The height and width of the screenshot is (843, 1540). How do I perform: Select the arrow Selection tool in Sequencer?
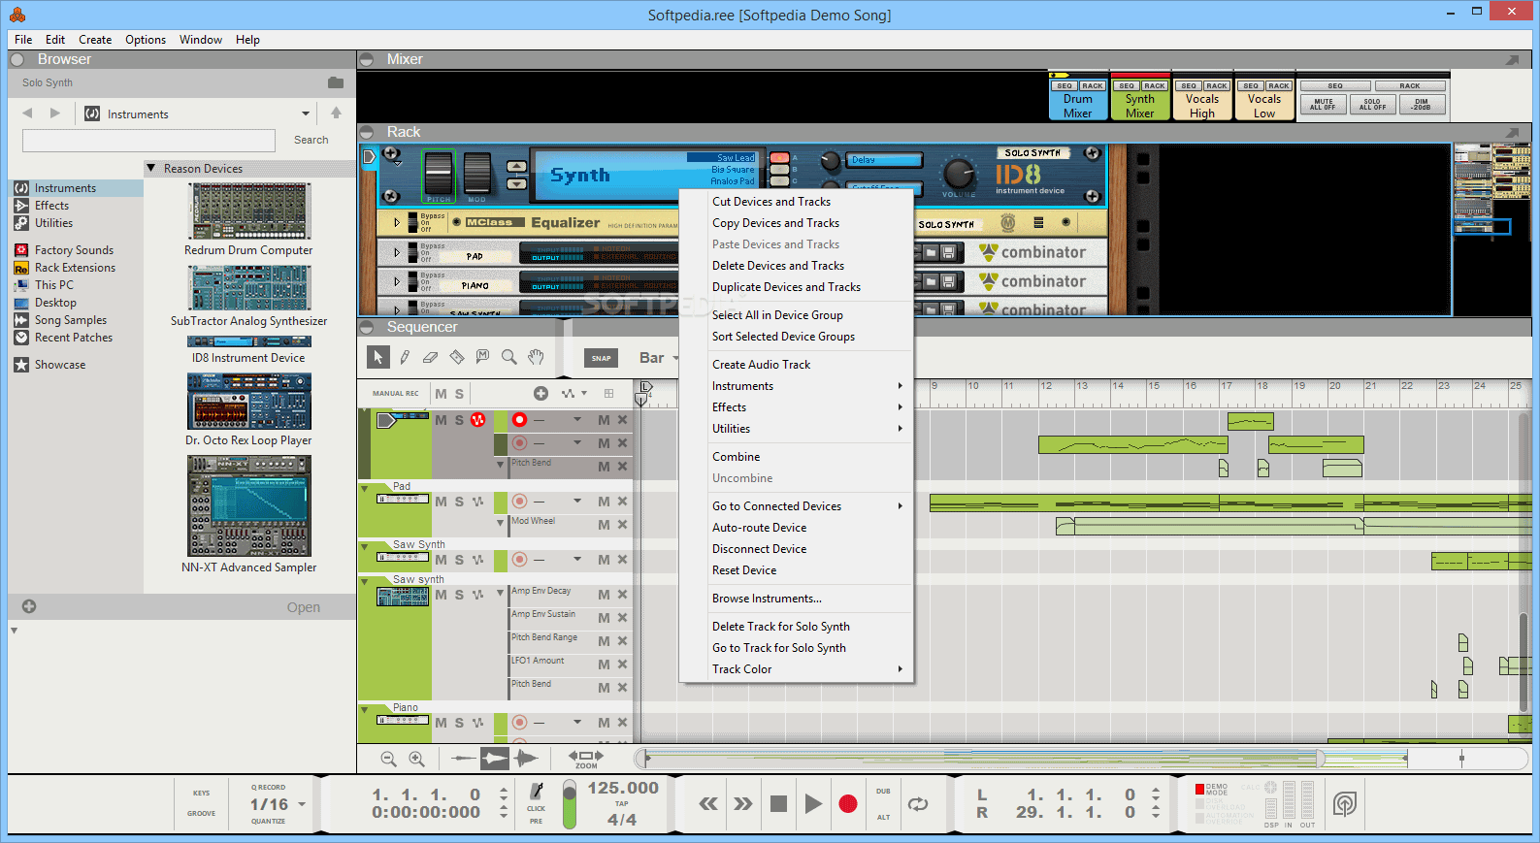378,357
